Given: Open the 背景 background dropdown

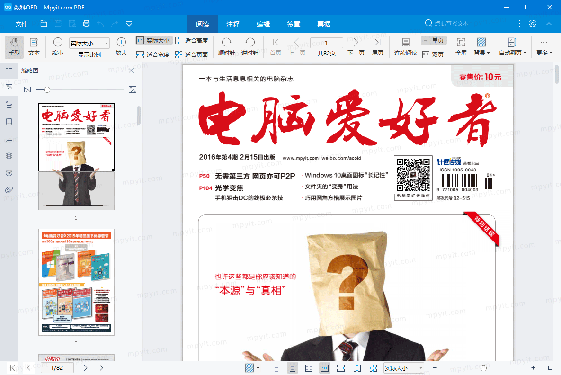Looking at the screenshot, I should pyautogui.click(x=481, y=47).
